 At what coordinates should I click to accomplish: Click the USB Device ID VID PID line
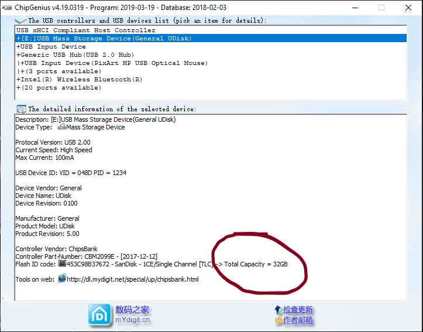point(71,173)
